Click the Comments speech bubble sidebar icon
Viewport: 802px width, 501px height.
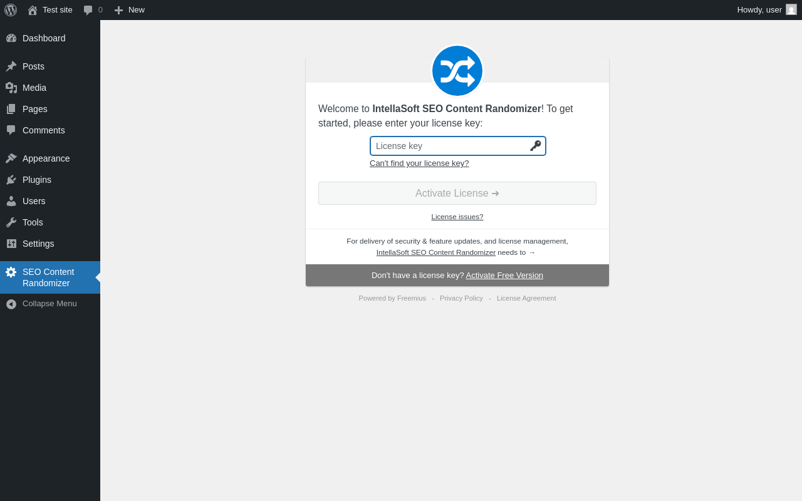[x=11, y=130]
